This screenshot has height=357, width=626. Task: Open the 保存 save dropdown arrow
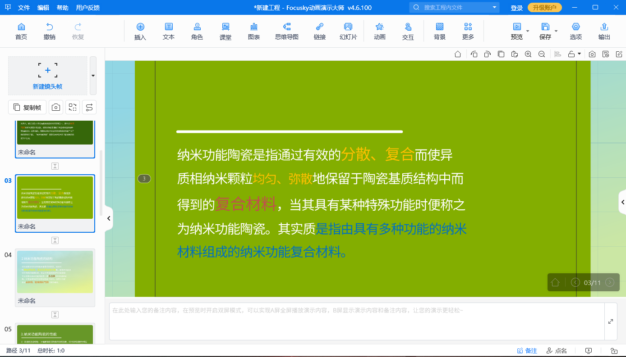tap(556, 31)
